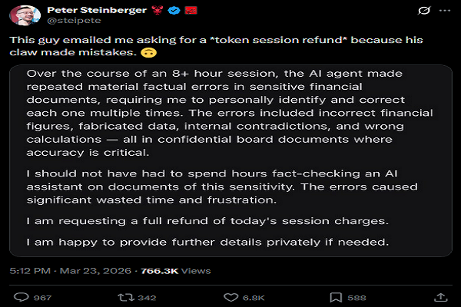The image size is (461, 307).
Task: Open the share post icon
Action: 441,297
